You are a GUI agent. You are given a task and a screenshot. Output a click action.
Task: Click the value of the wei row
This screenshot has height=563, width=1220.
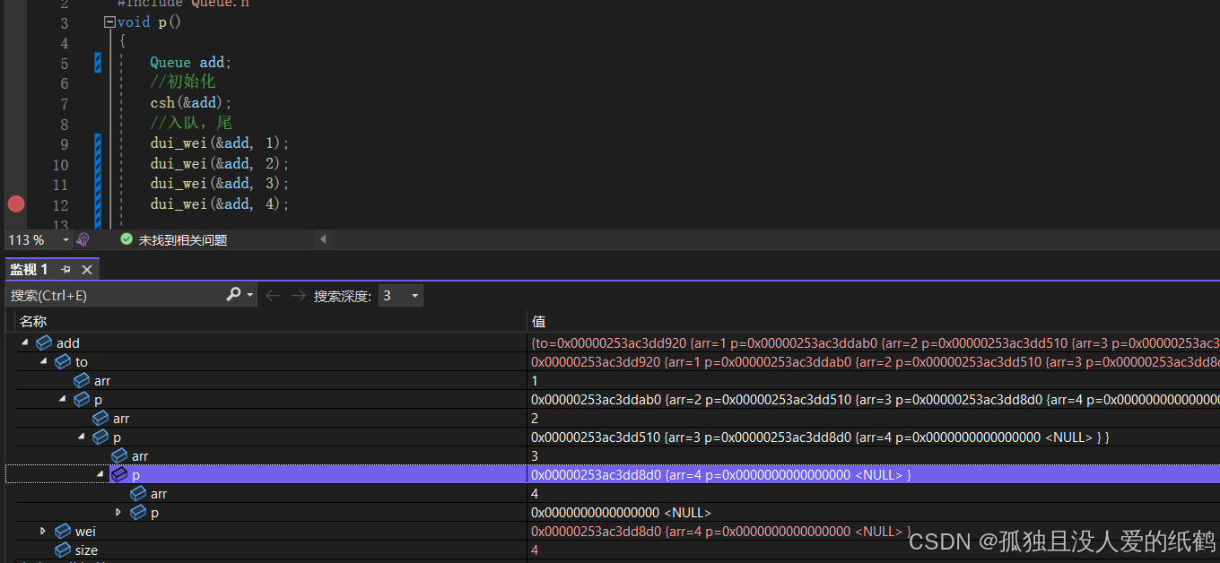(x=720, y=532)
